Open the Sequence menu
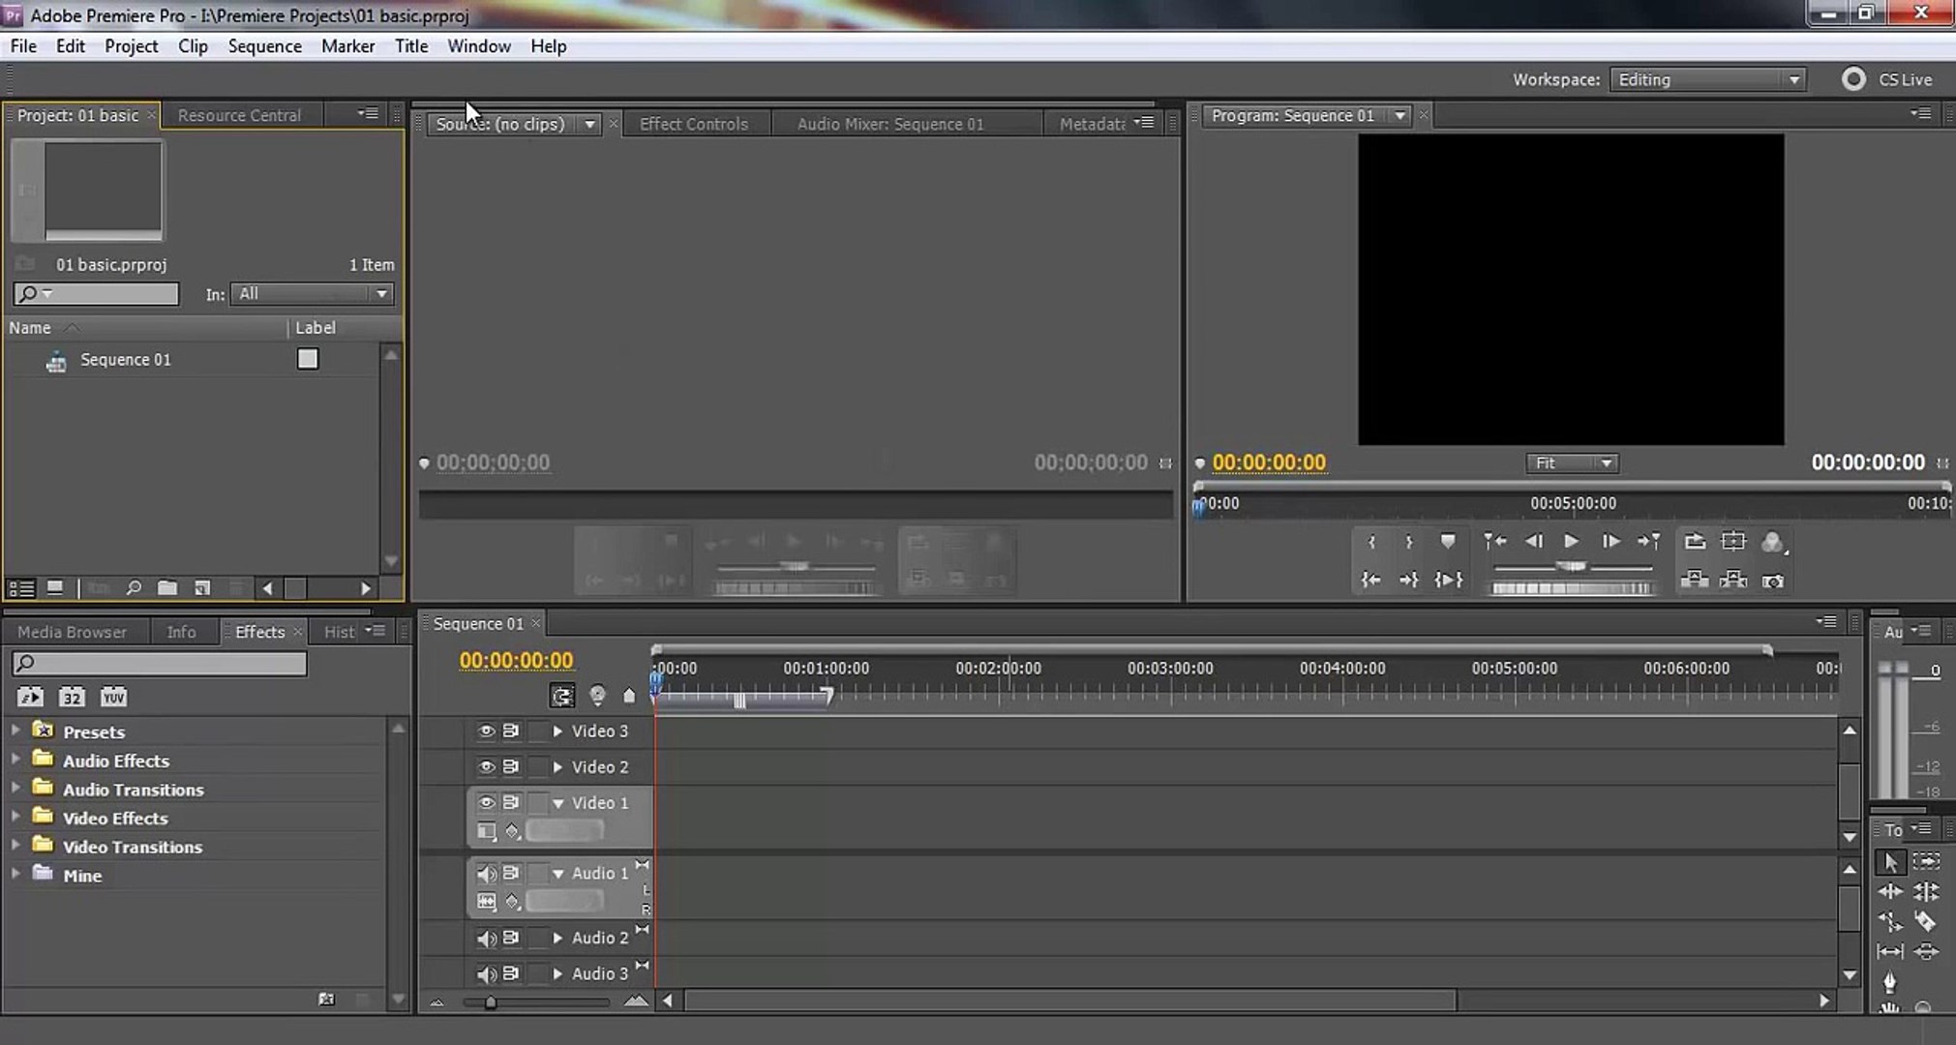The width and height of the screenshot is (1956, 1045). 264,46
